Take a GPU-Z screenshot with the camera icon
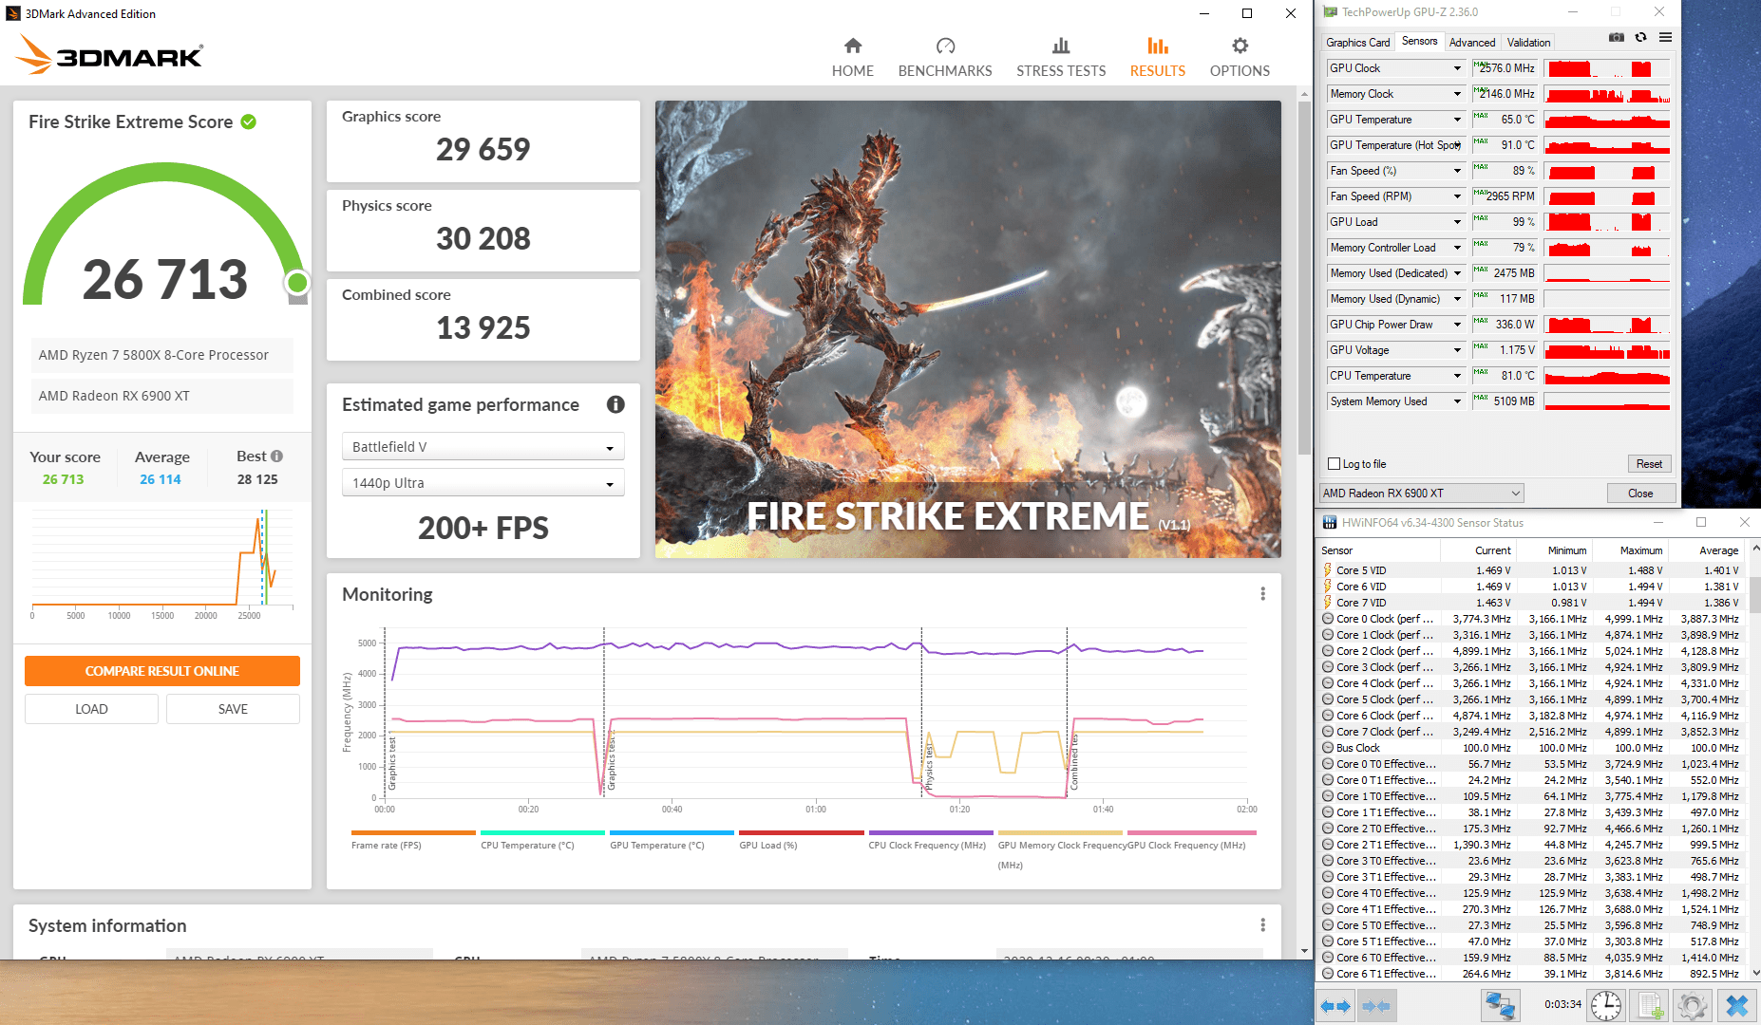This screenshot has width=1761, height=1025. point(1616,38)
